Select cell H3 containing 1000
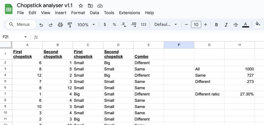Screen dimensions: 264x125 click(240, 69)
